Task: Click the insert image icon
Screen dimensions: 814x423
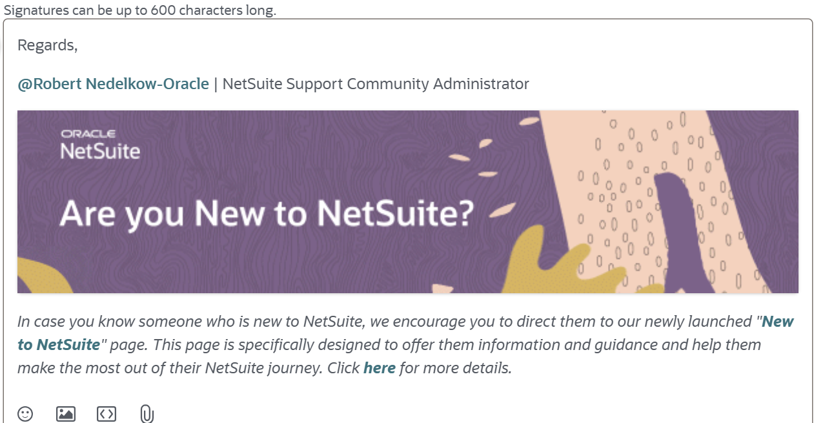Action: [66, 413]
